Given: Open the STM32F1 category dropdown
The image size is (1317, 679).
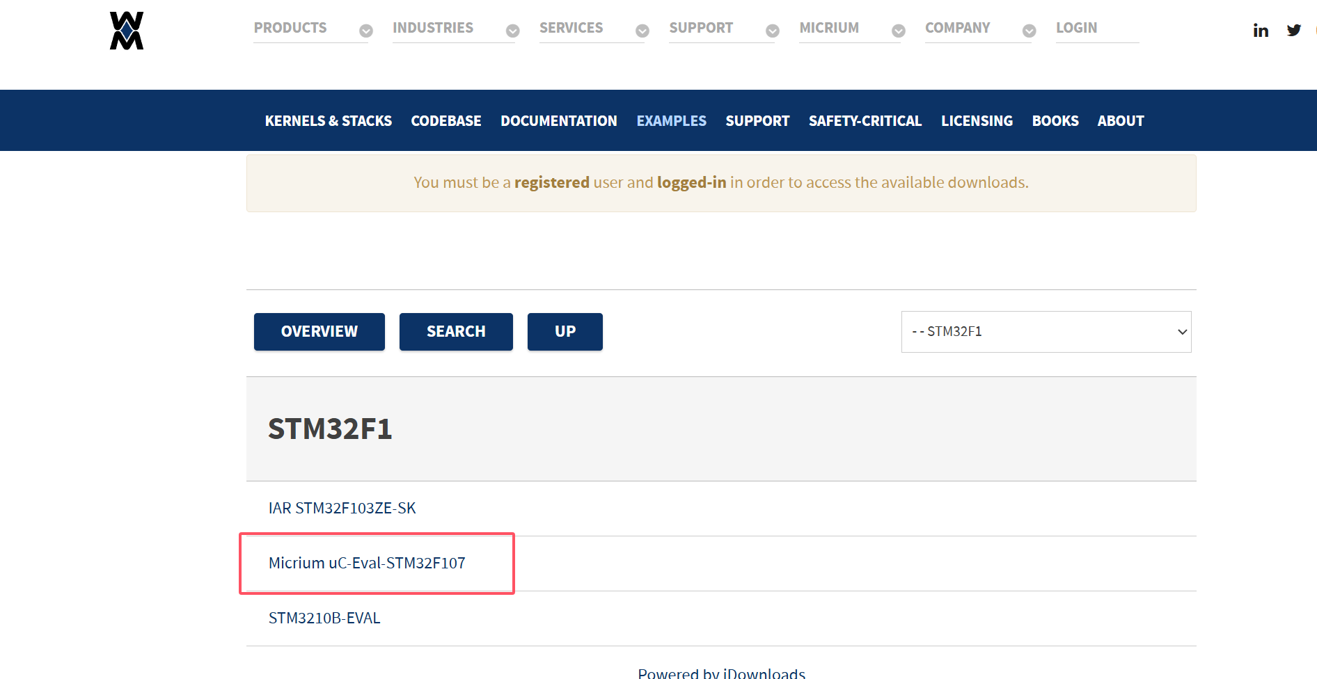Looking at the screenshot, I should point(1046,332).
